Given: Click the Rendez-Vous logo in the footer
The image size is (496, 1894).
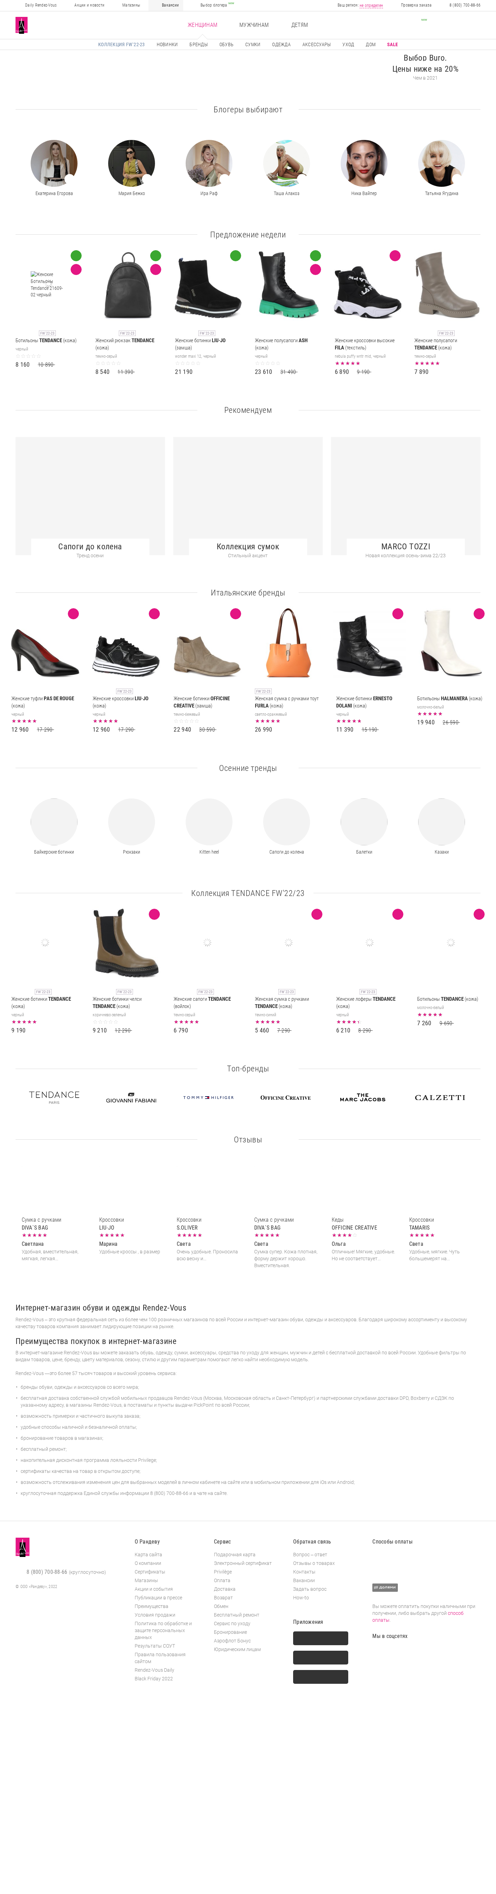Looking at the screenshot, I should point(22,1546).
